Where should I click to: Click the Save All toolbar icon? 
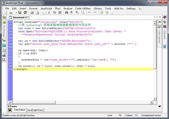coord(25,13)
